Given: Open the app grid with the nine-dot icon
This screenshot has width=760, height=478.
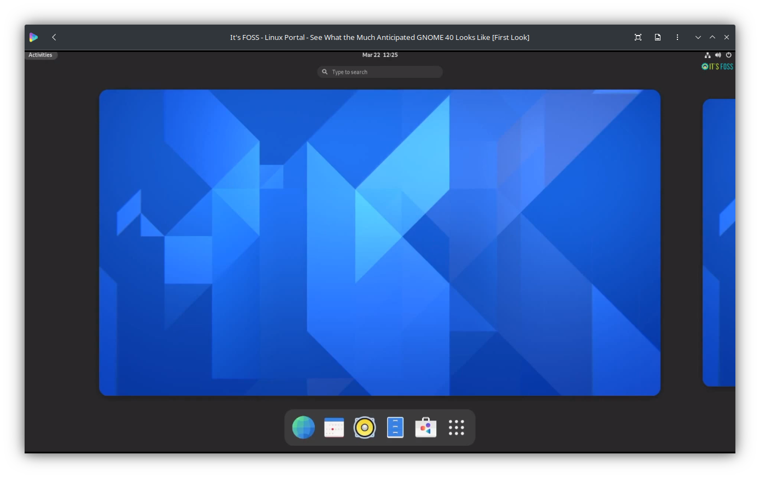Looking at the screenshot, I should coord(456,427).
